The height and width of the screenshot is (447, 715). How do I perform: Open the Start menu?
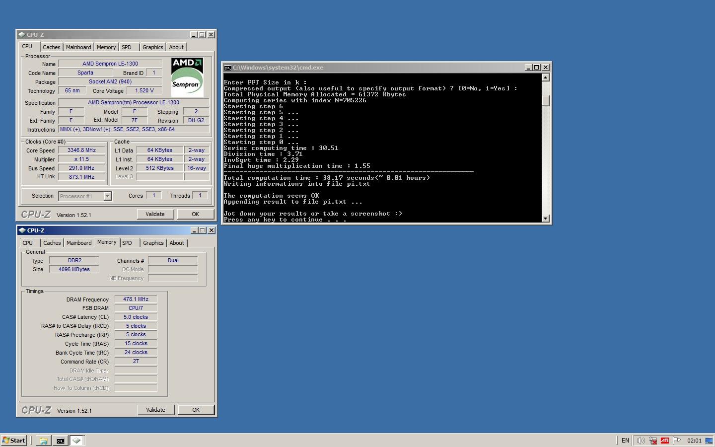tap(14, 441)
